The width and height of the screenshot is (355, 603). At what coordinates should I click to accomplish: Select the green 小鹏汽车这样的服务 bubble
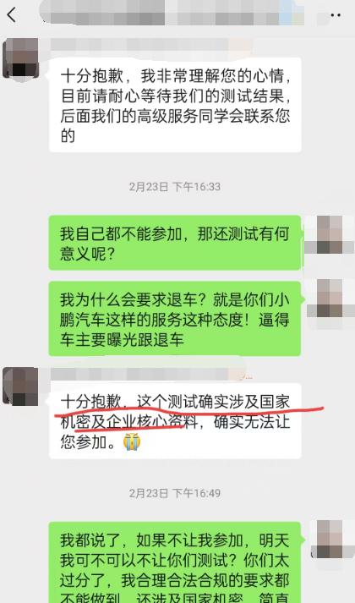click(x=175, y=319)
